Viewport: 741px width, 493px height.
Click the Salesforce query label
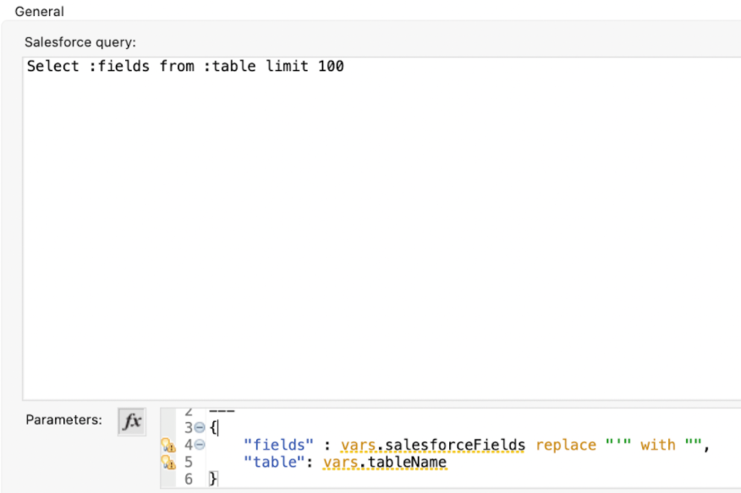click(80, 42)
